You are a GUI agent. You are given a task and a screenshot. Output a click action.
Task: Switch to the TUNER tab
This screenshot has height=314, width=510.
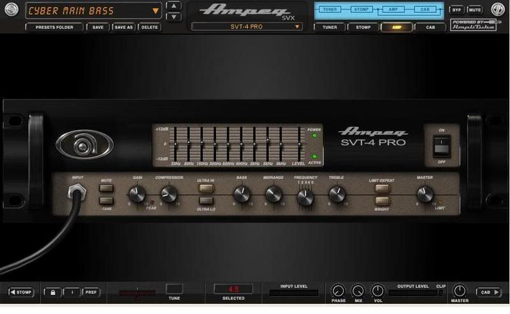(x=330, y=27)
